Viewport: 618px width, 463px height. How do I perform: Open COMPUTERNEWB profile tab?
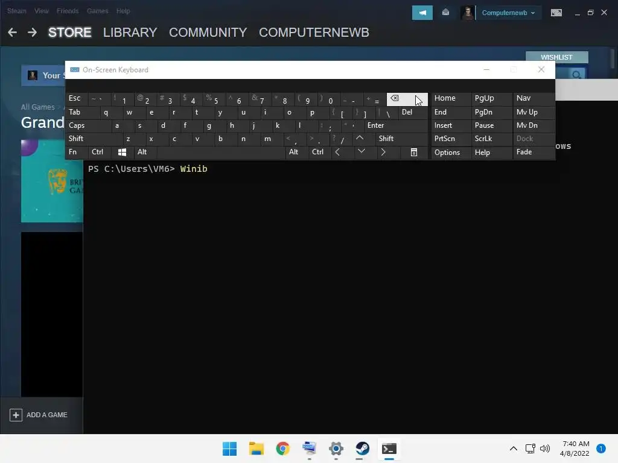click(314, 33)
